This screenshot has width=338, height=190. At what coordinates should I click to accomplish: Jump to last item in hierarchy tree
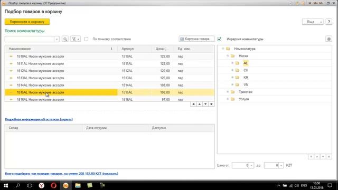click(x=329, y=157)
